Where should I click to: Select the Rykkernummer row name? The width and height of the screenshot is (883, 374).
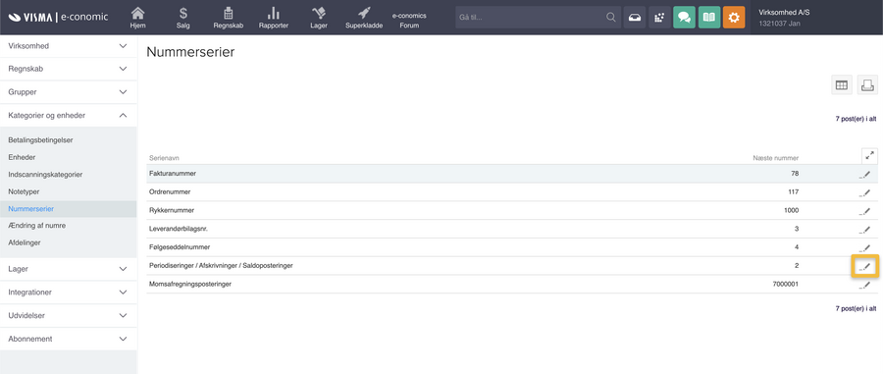tap(172, 211)
